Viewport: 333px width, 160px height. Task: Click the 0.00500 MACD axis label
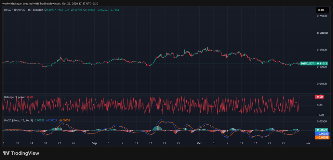coord(322,121)
